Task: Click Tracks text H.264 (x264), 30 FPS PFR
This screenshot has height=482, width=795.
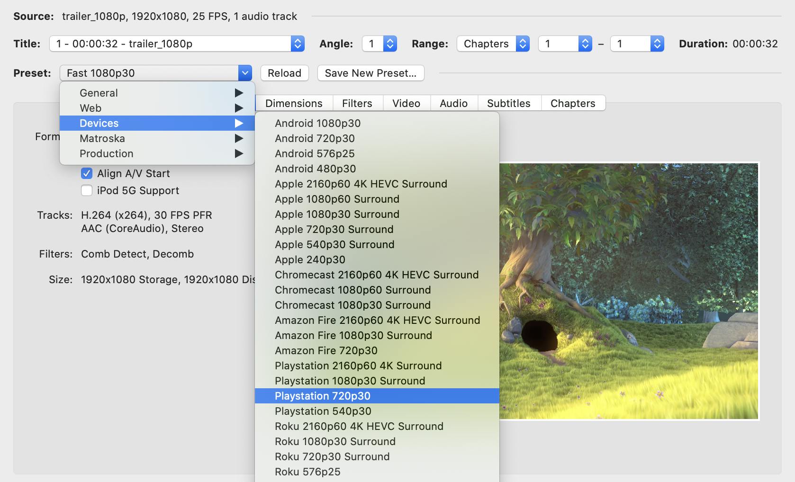Action: pyautogui.click(x=146, y=215)
